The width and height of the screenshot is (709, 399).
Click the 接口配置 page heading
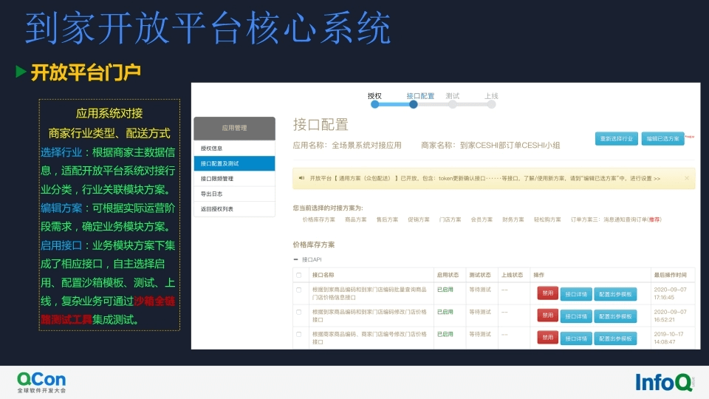tap(321, 124)
